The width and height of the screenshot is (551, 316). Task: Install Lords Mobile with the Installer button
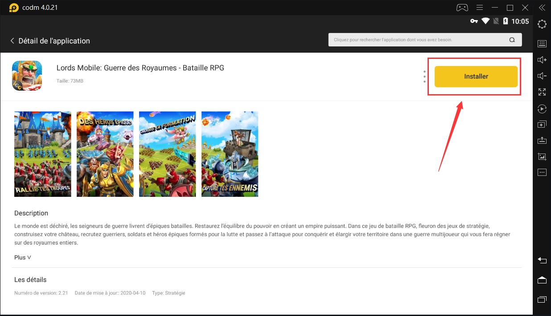pos(476,76)
